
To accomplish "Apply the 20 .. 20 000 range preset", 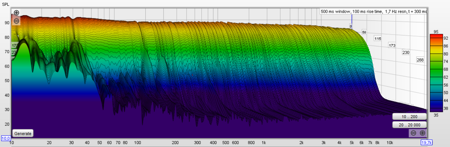I will (x=409, y=125).
